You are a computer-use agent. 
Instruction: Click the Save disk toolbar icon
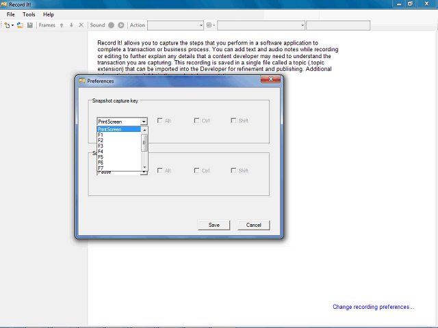click(x=30, y=25)
